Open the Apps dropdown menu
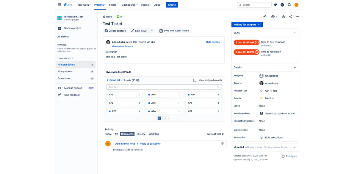This screenshot has height=174, width=357. [158, 5]
